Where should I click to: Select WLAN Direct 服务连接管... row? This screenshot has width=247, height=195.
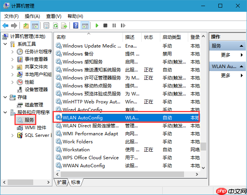pyautogui.click(x=128, y=126)
